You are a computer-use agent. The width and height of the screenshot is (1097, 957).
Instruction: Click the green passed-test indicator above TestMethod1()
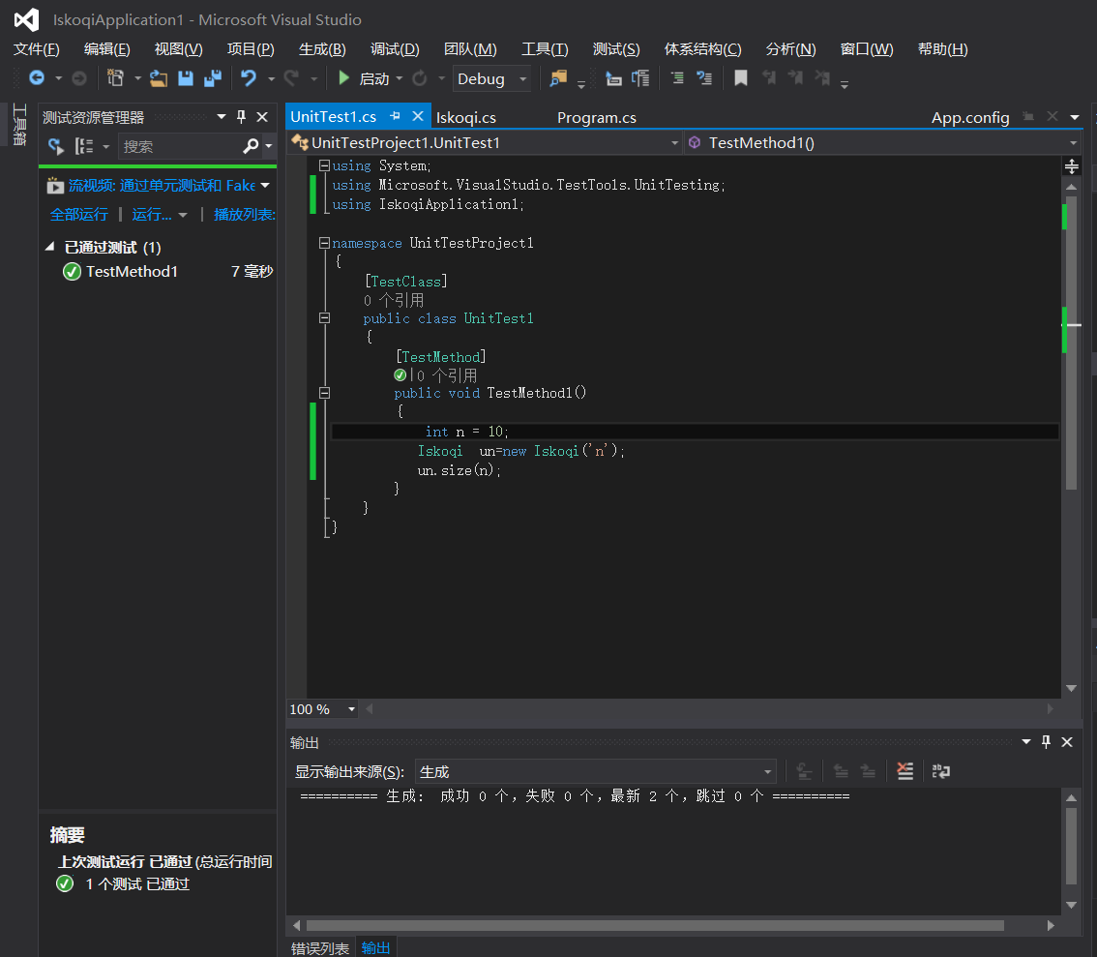[x=400, y=375]
